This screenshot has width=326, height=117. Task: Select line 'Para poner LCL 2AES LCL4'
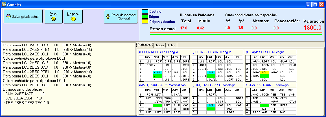coord(47,45)
